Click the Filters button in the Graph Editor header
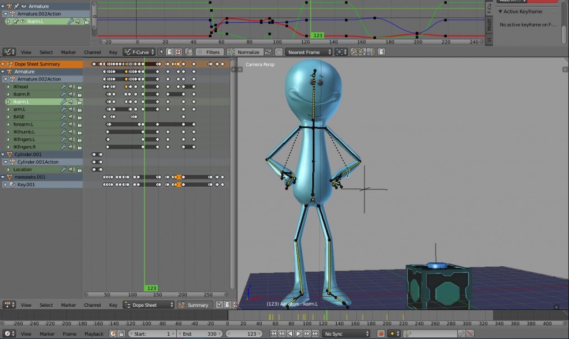The image size is (569, 339). (209, 51)
